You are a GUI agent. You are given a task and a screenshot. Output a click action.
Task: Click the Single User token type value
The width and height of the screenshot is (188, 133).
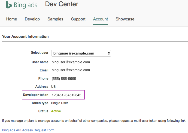pos(60,103)
